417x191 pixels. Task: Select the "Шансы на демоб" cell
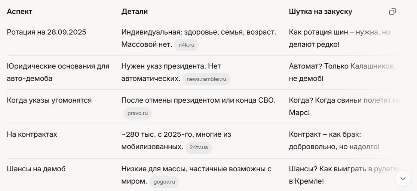[36, 169]
